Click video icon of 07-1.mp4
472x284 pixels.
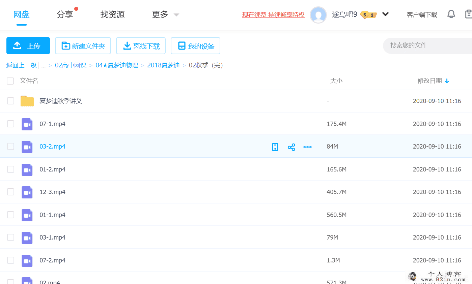(x=27, y=124)
